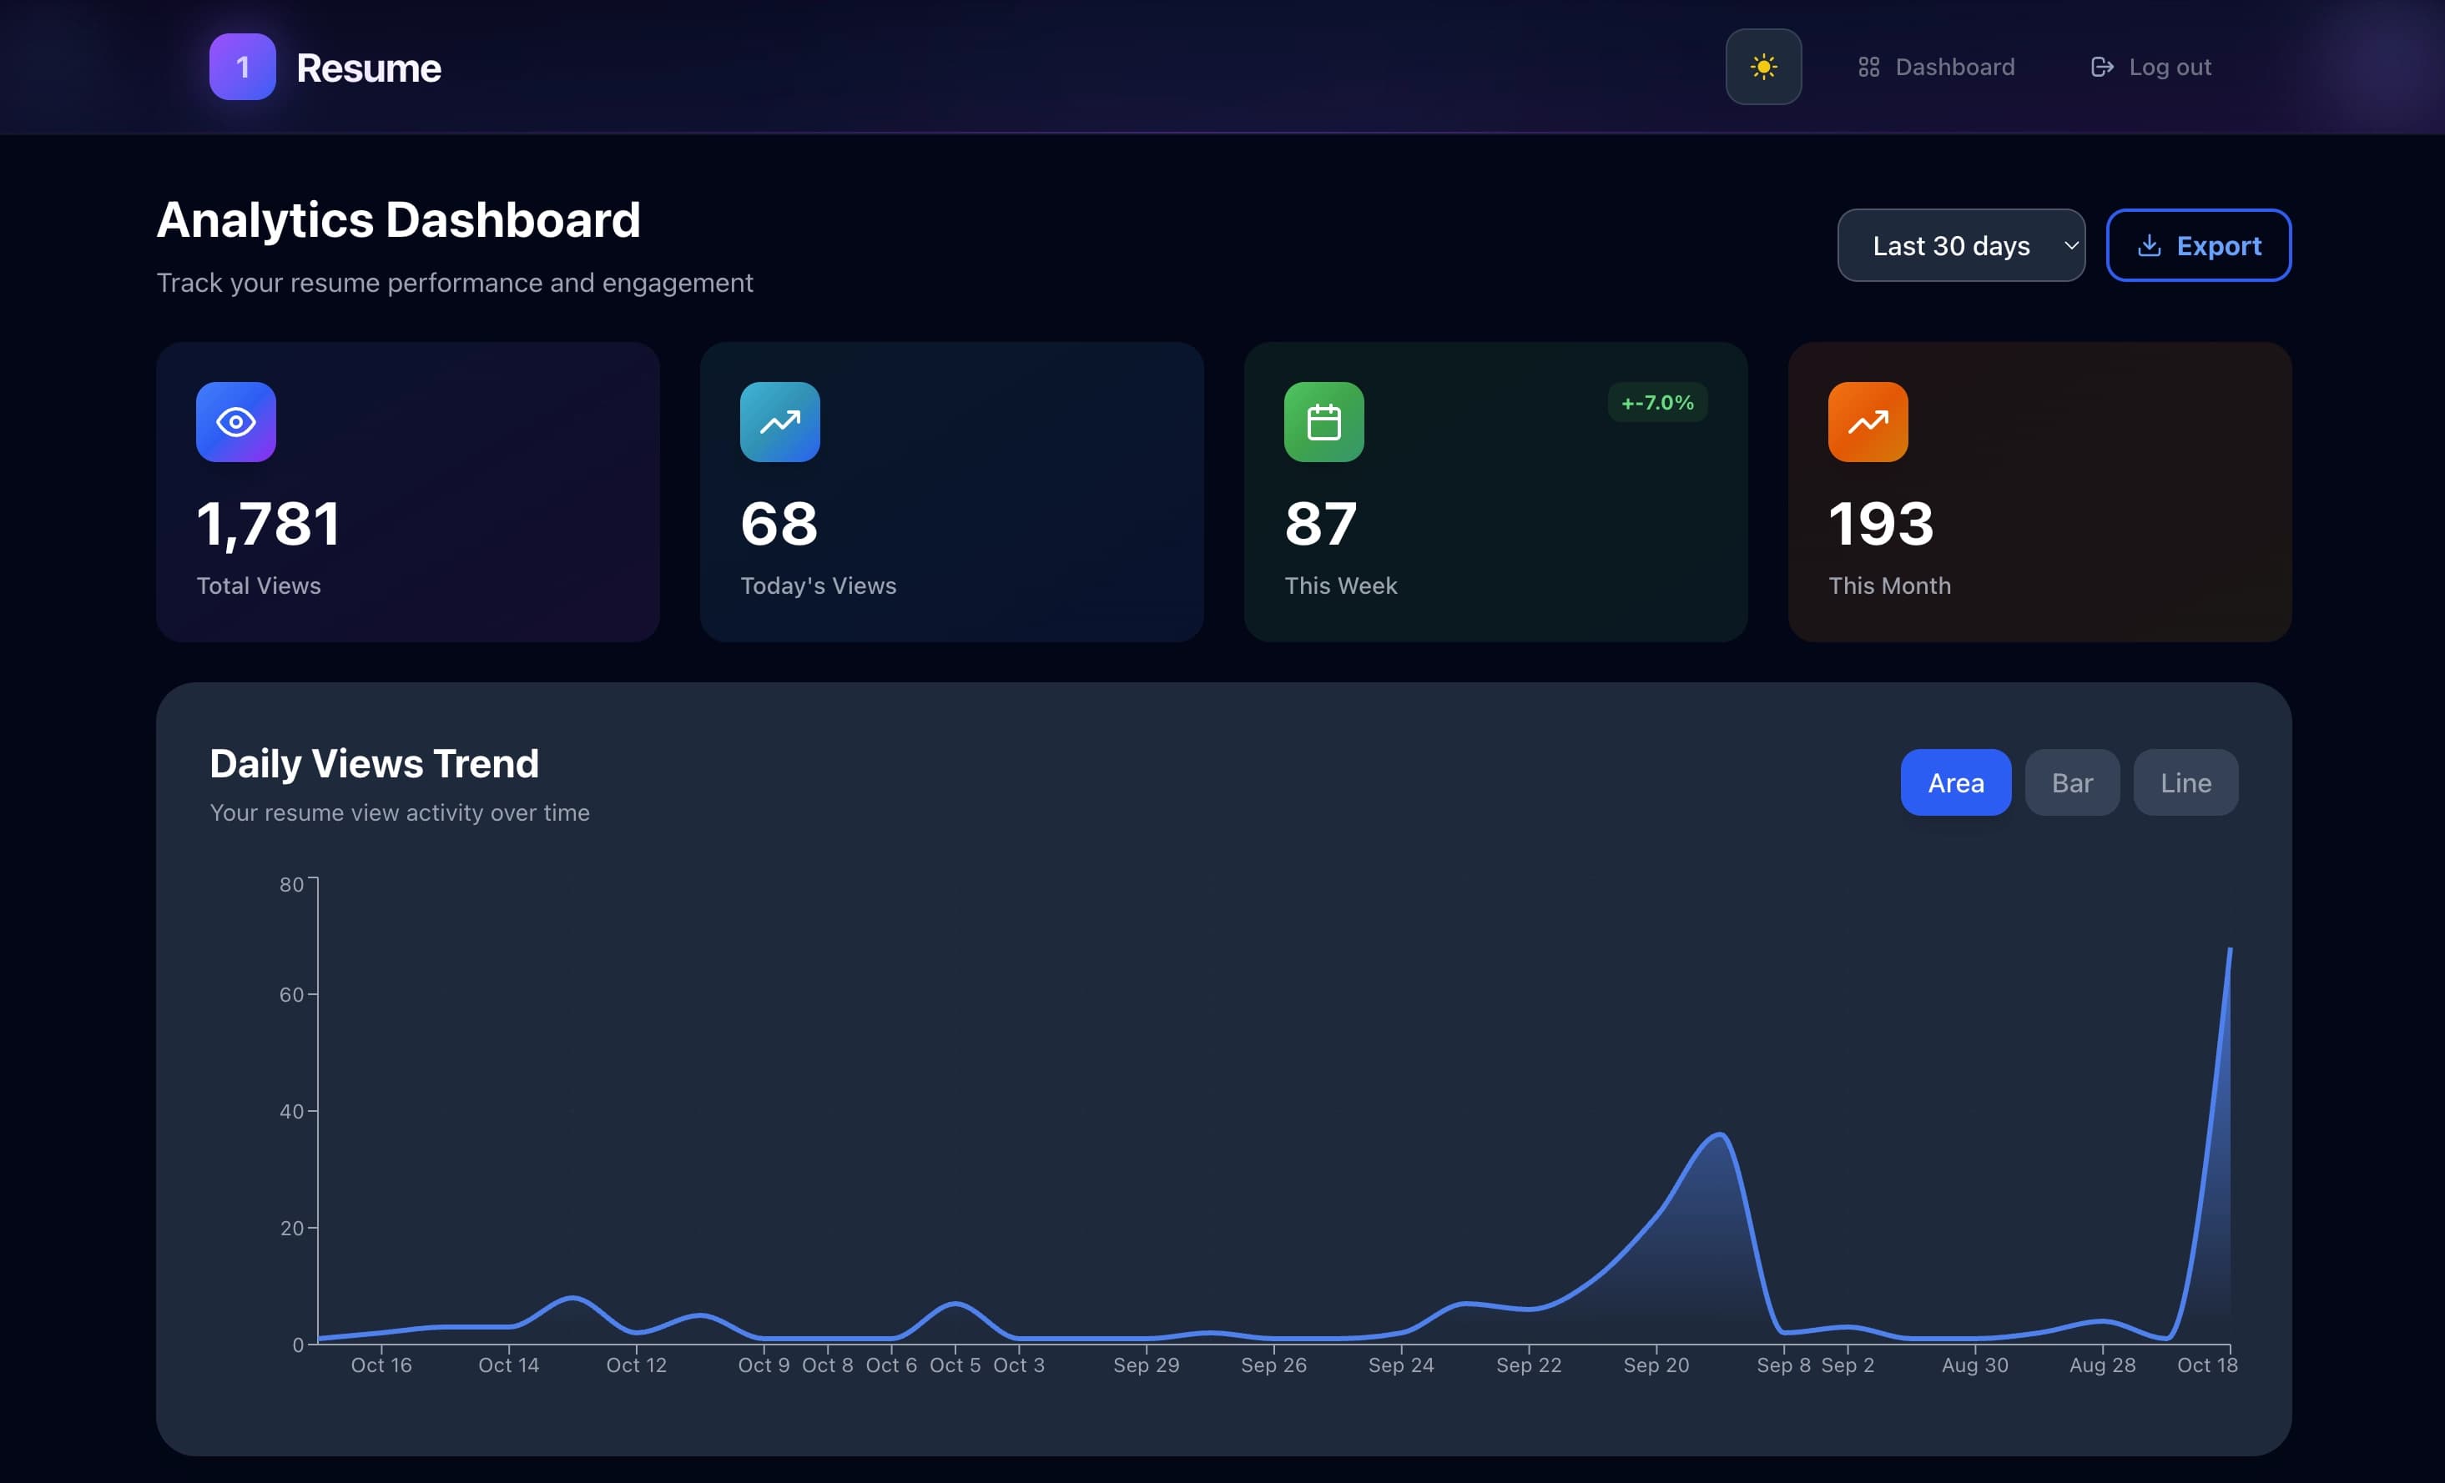Click the download icon in Export button
Screen dimensions: 2445x1483
point(2148,246)
